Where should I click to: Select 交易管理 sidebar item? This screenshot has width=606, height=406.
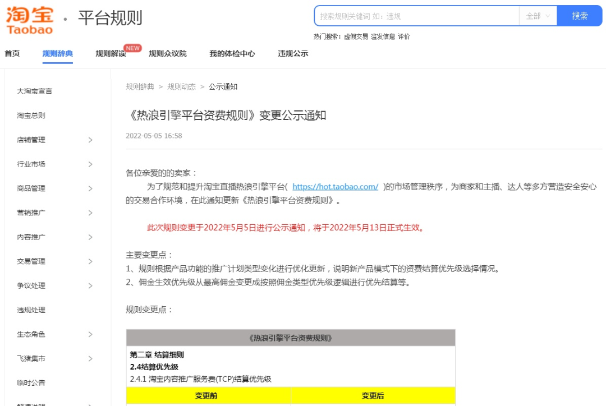coord(31,261)
